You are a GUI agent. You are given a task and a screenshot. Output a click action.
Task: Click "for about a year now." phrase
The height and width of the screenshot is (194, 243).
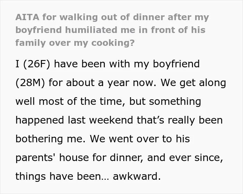[x=102, y=83]
